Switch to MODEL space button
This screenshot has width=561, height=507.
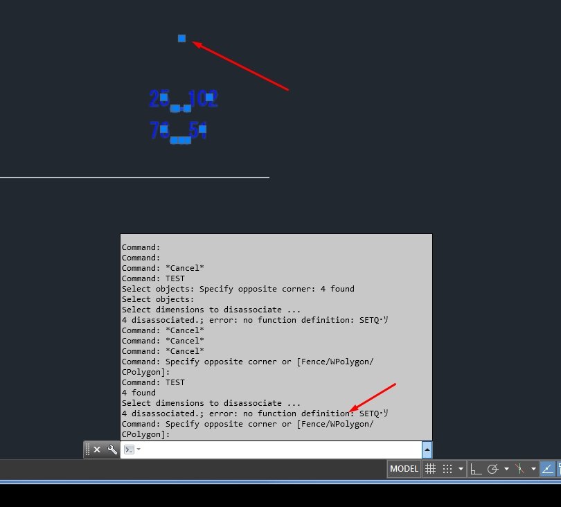click(404, 469)
